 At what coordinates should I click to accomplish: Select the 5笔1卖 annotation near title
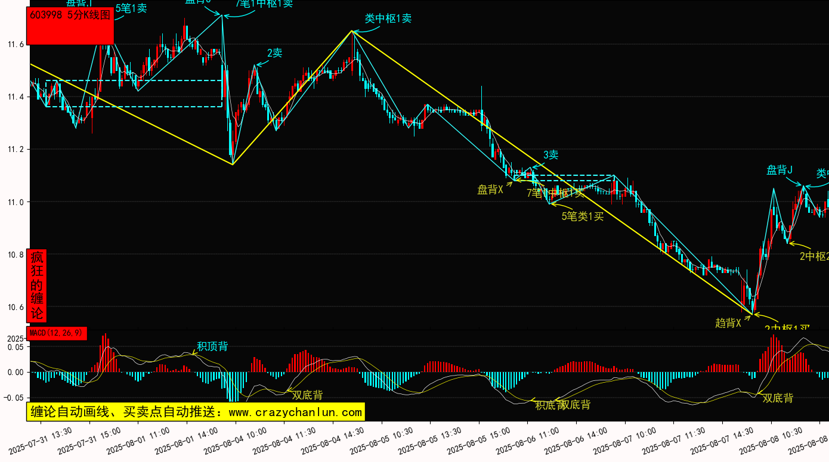[x=131, y=8]
